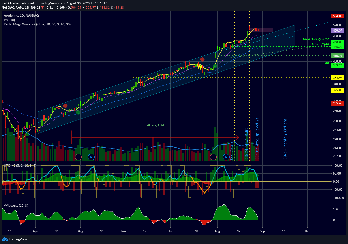Click the RedKTrader author name
348x244 pixels.
tap(10, 3)
